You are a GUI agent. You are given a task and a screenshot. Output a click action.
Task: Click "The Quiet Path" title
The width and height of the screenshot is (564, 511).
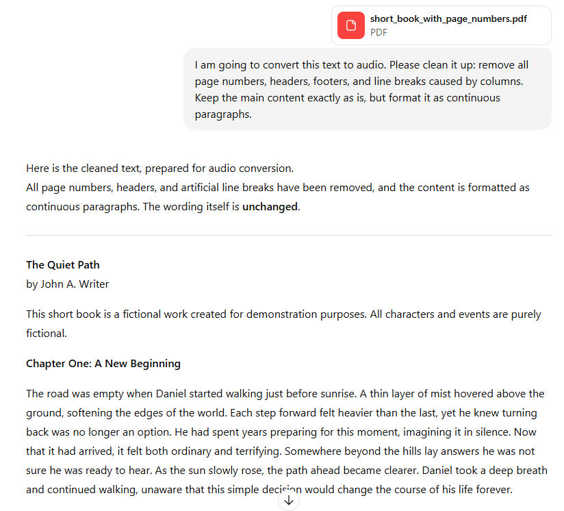pos(63,264)
